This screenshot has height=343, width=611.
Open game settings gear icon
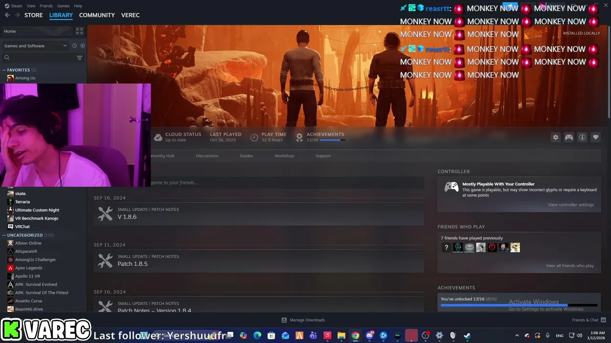coord(556,137)
